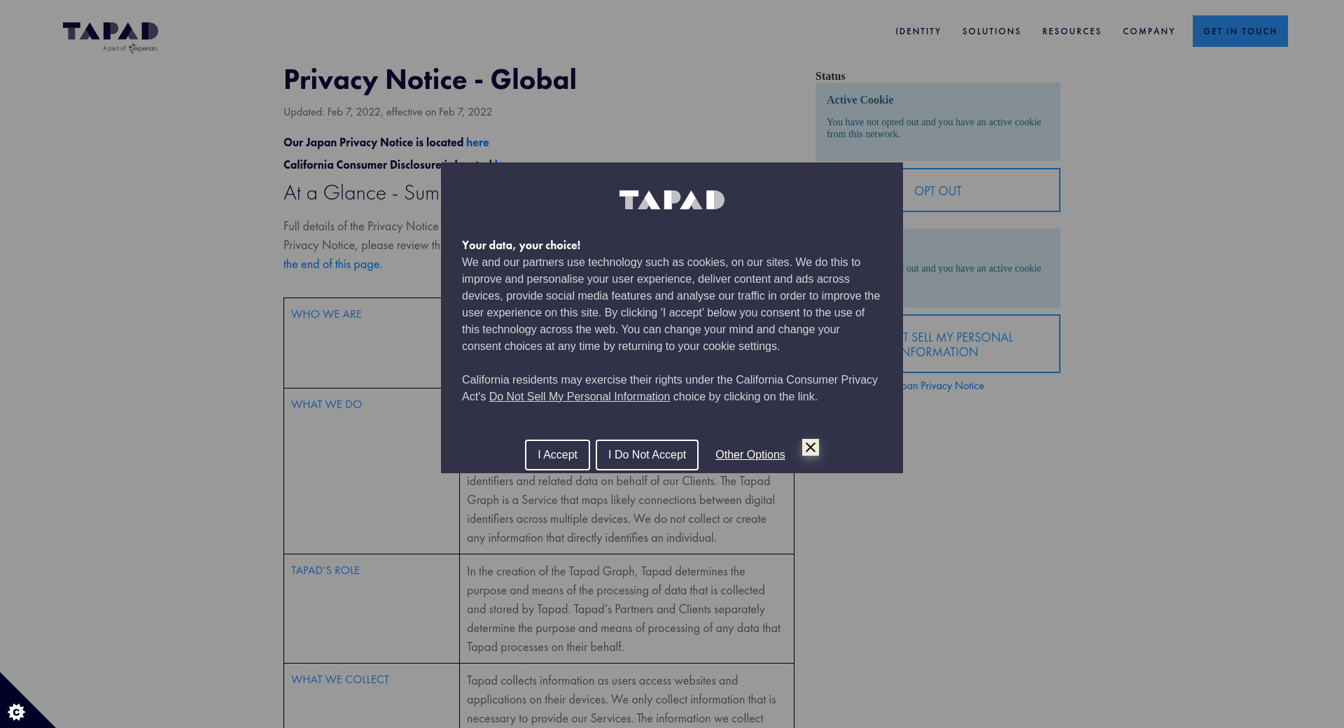
Task: Open the Resources menu
Action: coord(1072,31)
